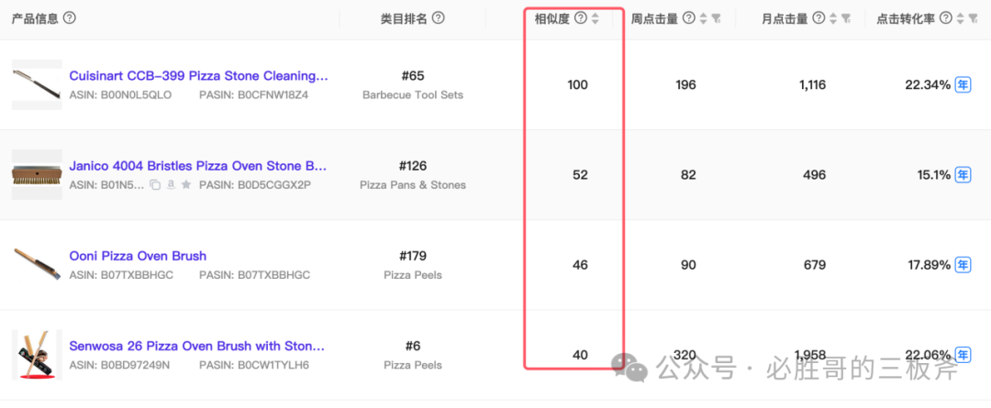Click help icon beside 点击转化率

945,18
